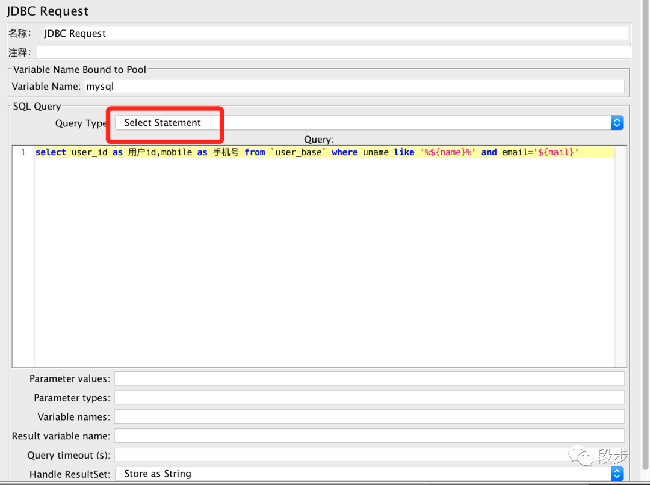Click the 名称 name input field
The image size is (650, 485).
click(x=335, y=33)
